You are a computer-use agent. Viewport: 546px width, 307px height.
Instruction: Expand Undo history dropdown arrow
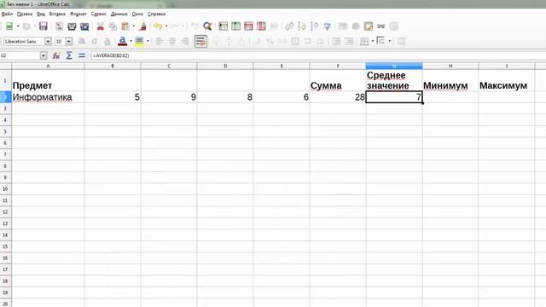point(166,26)
